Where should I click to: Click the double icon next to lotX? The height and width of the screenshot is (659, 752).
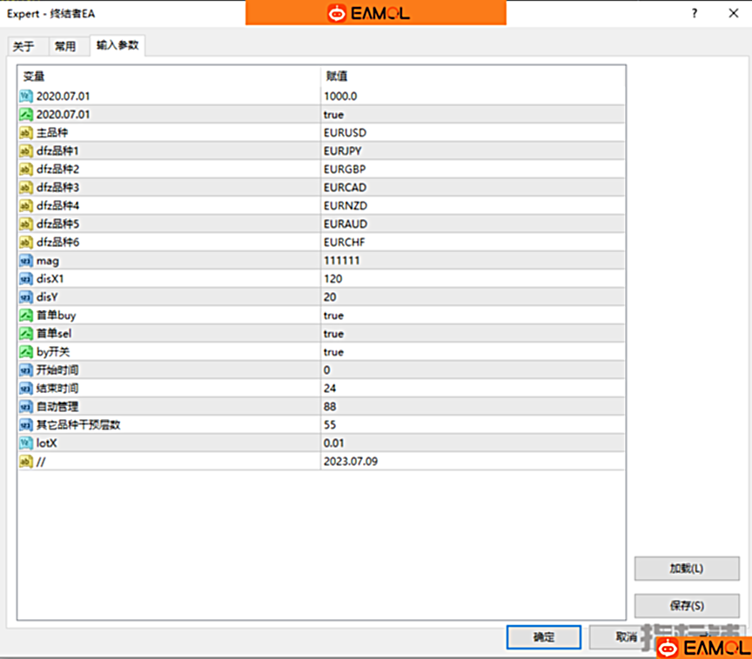tap(26, 443)
